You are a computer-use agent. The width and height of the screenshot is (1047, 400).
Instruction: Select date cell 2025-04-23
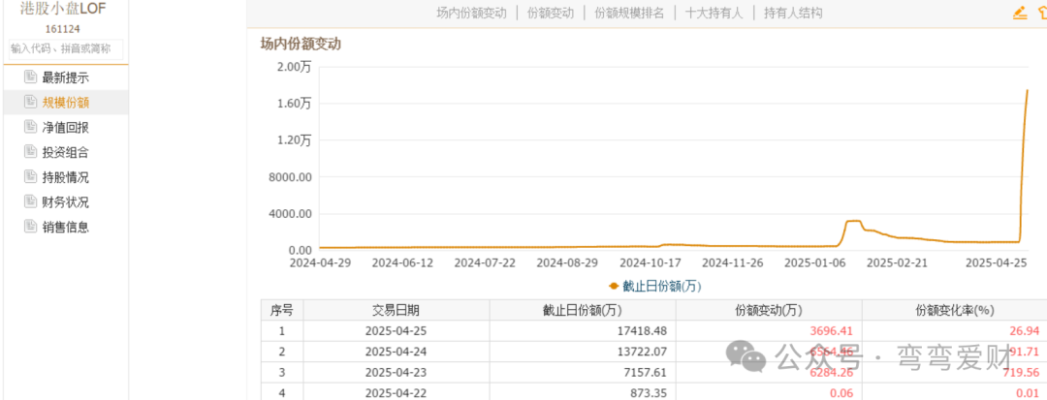396,373
